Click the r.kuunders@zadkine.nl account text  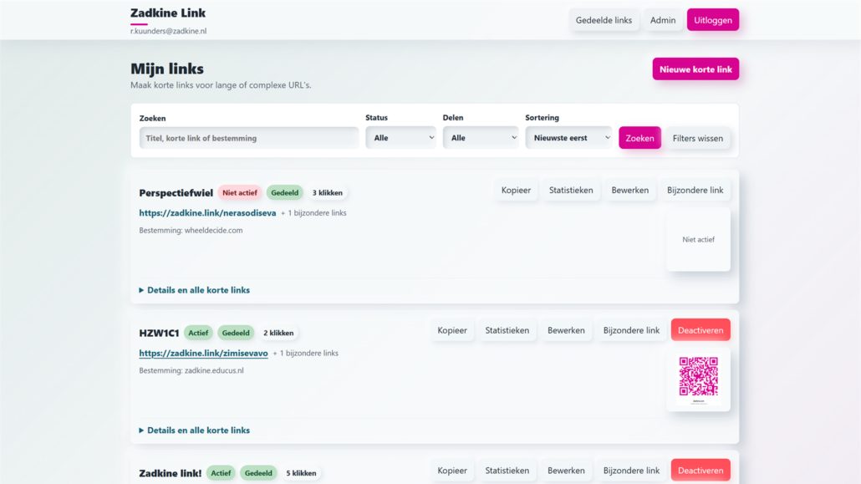[x=169, y=31]
